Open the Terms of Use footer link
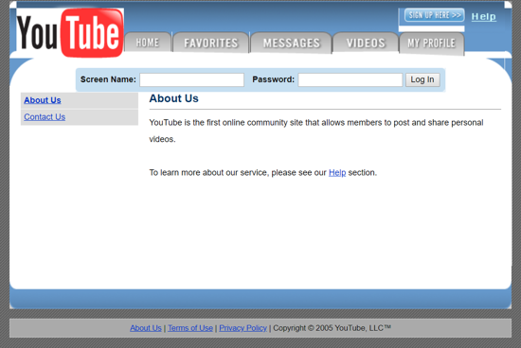This screenshot has height=348, width=521. (190, 328)
